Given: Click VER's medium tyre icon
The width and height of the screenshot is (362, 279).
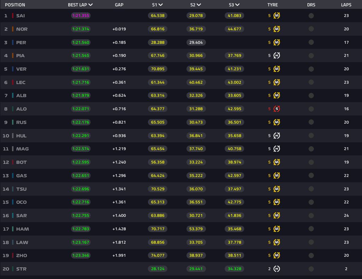Looking at the screenshot, I should click(x=276, y=69).
